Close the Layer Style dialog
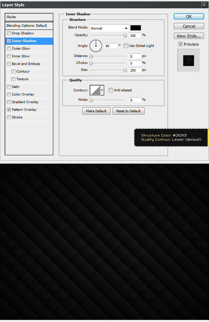This screenshot has height=322, width=209. (x=204, y=5)
